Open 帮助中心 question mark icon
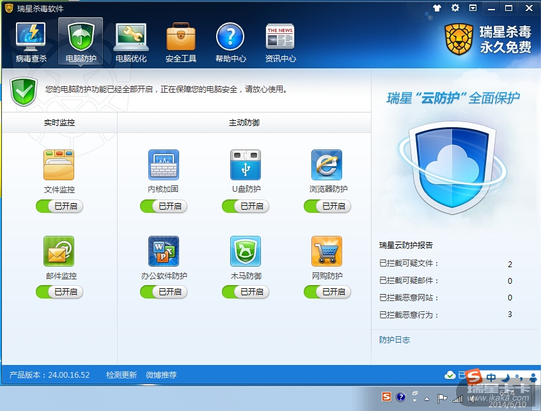The image size is (541, 411). (230, 42)
